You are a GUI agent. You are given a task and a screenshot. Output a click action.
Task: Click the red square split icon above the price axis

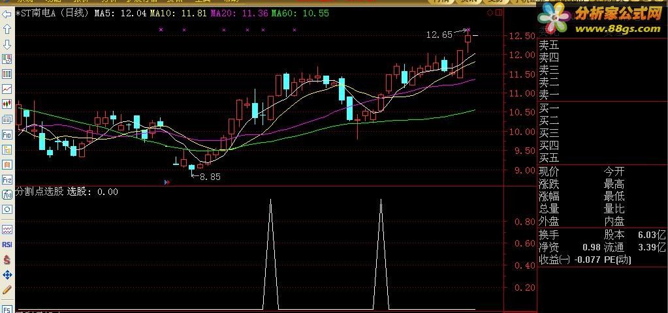[x=499, y=13]
